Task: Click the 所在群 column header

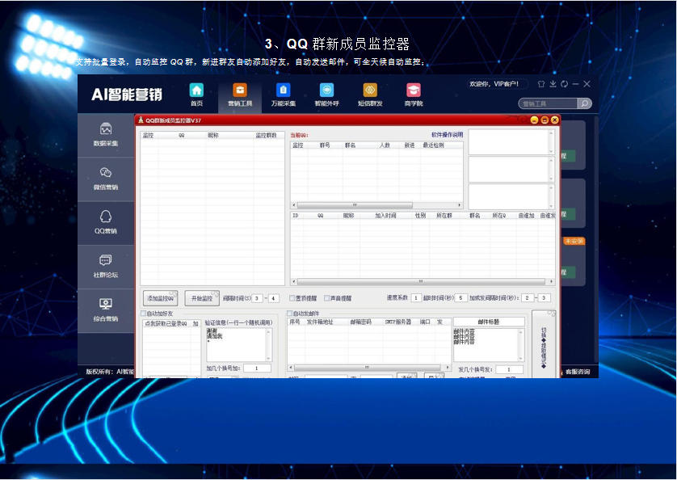Action: click(444, 216)
